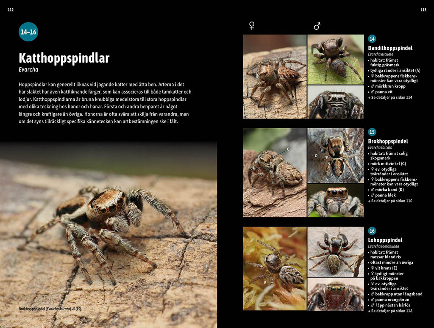Click the number 14 species badge
434x328 pixels.
pos(372,39)
